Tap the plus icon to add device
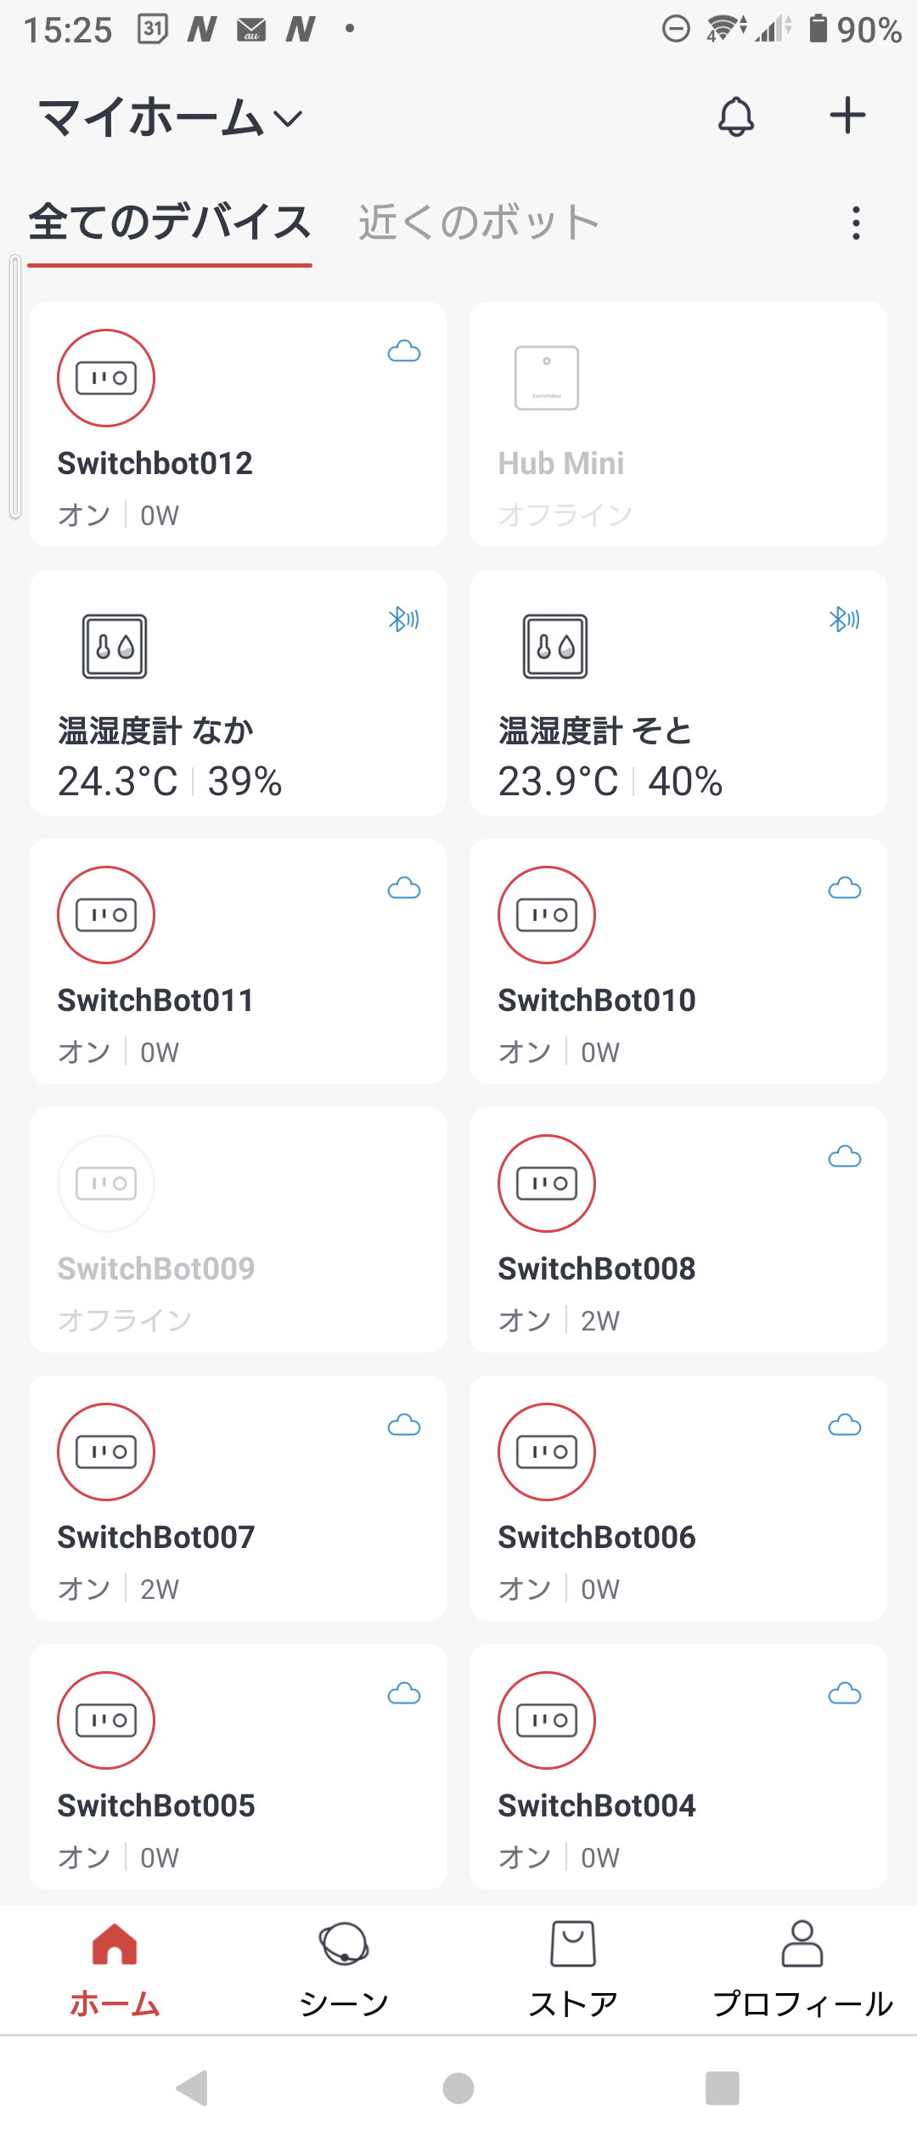917x2141 pixels. point(847,116)
